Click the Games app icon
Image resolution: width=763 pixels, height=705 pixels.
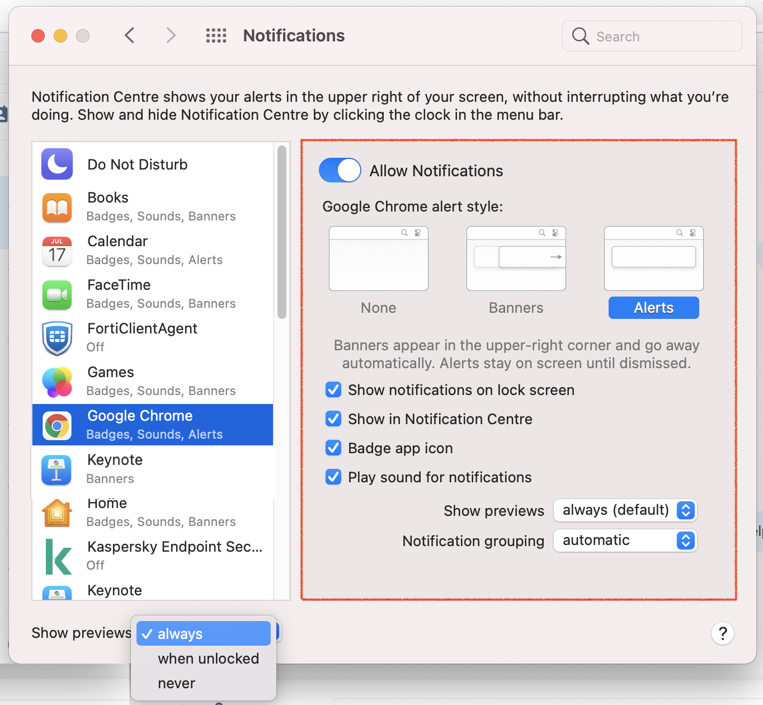(57, 382)
